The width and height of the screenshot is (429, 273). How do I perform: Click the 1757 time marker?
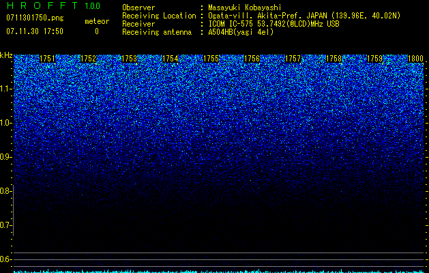293,59
